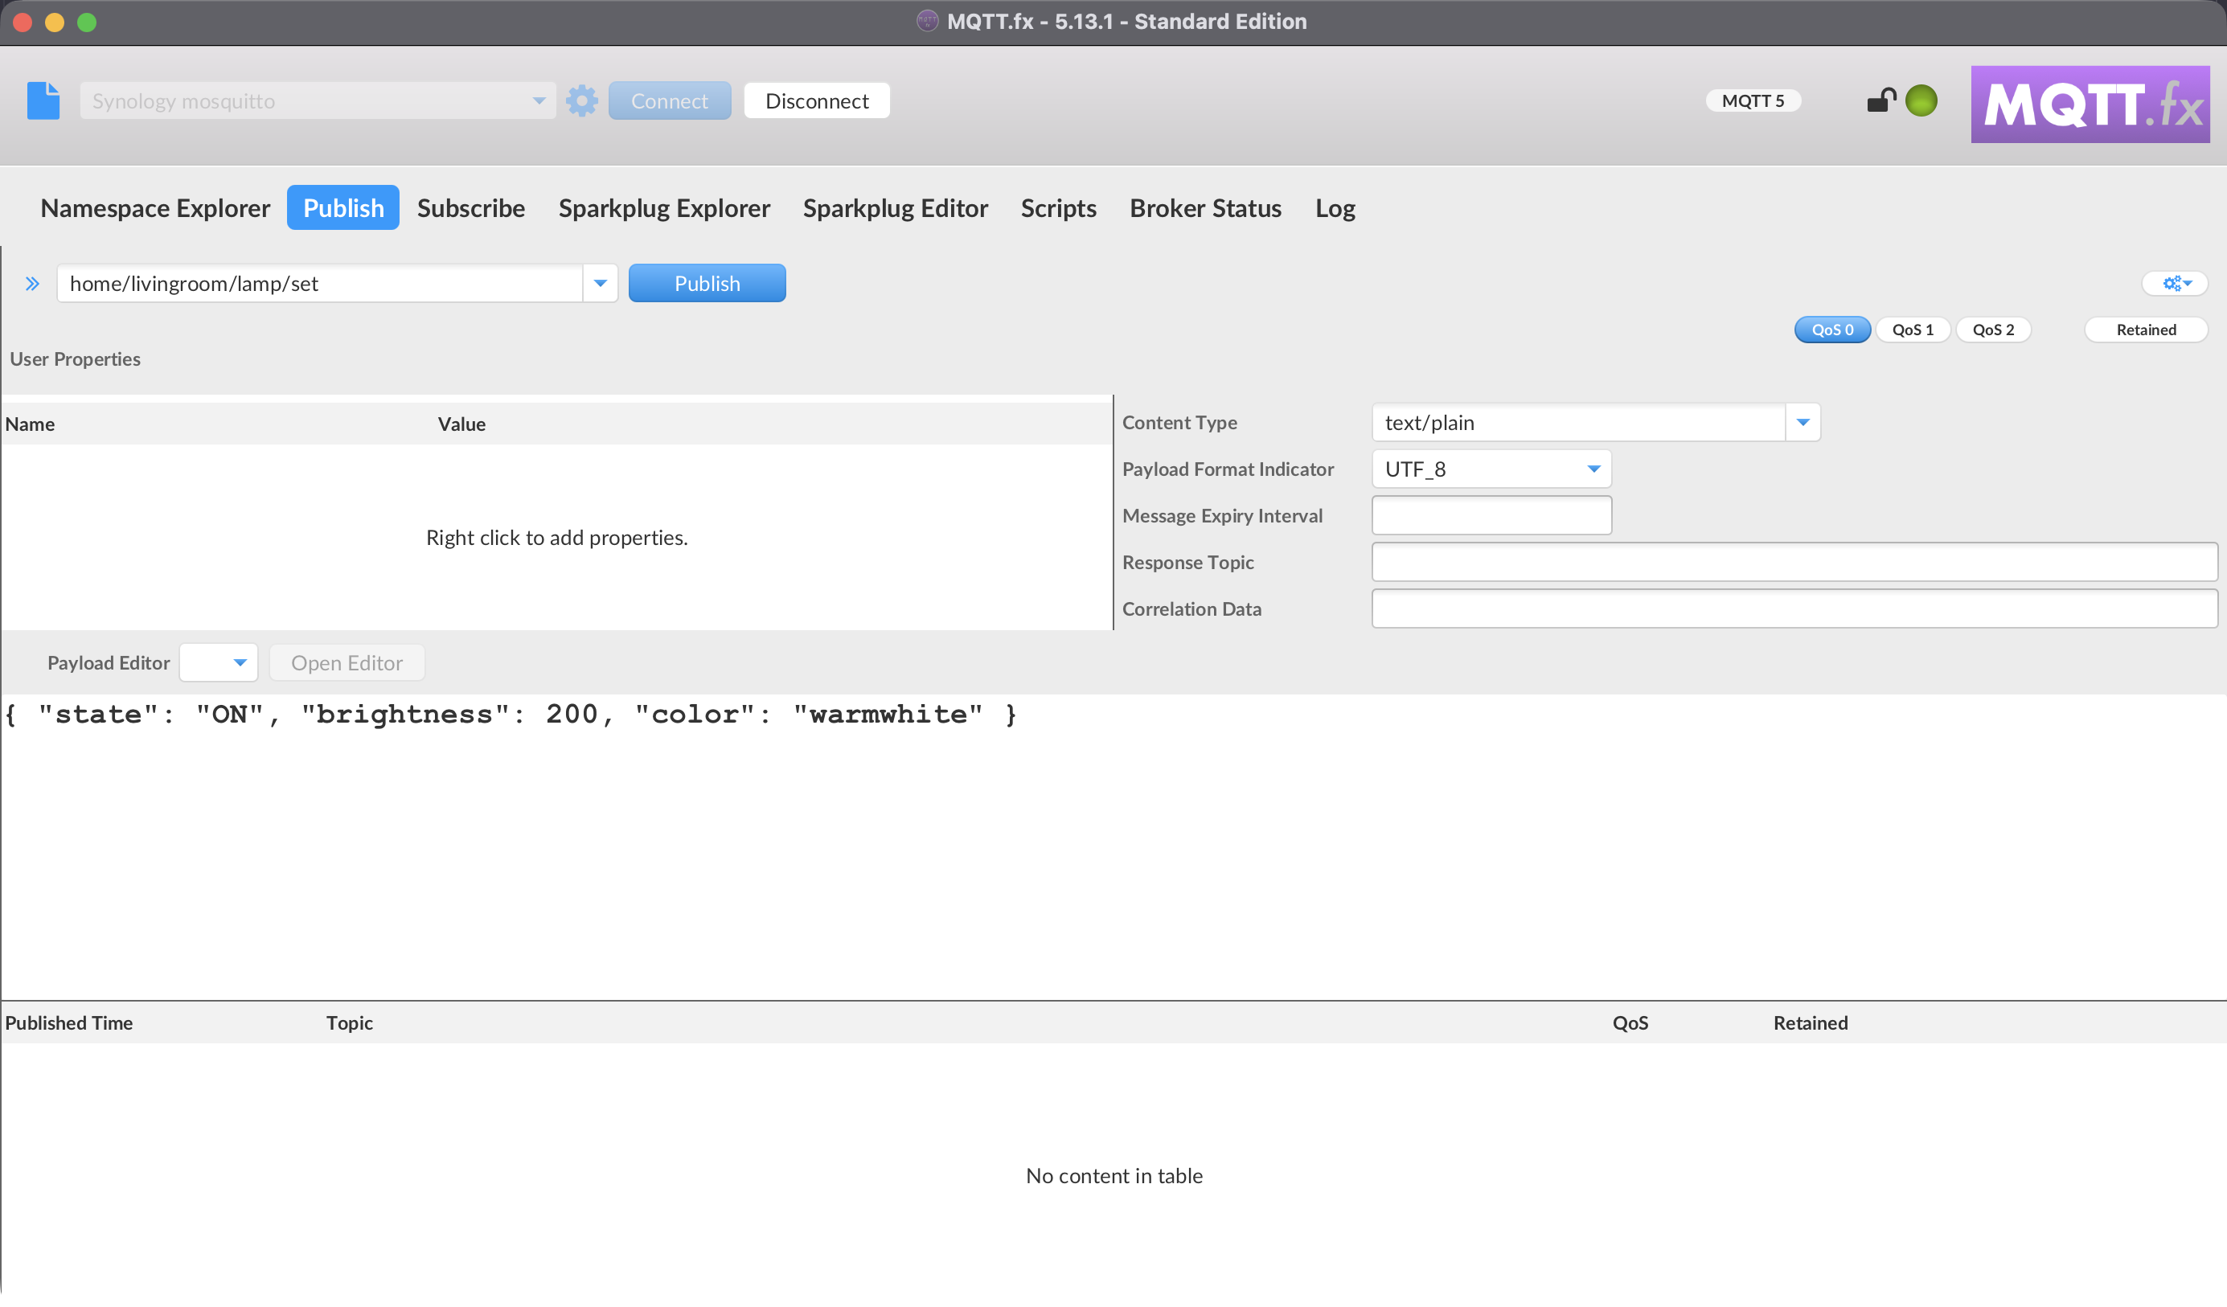2227x1307 pixels.
Task: Click the Connect button
Action: click(x=669, y=100)
